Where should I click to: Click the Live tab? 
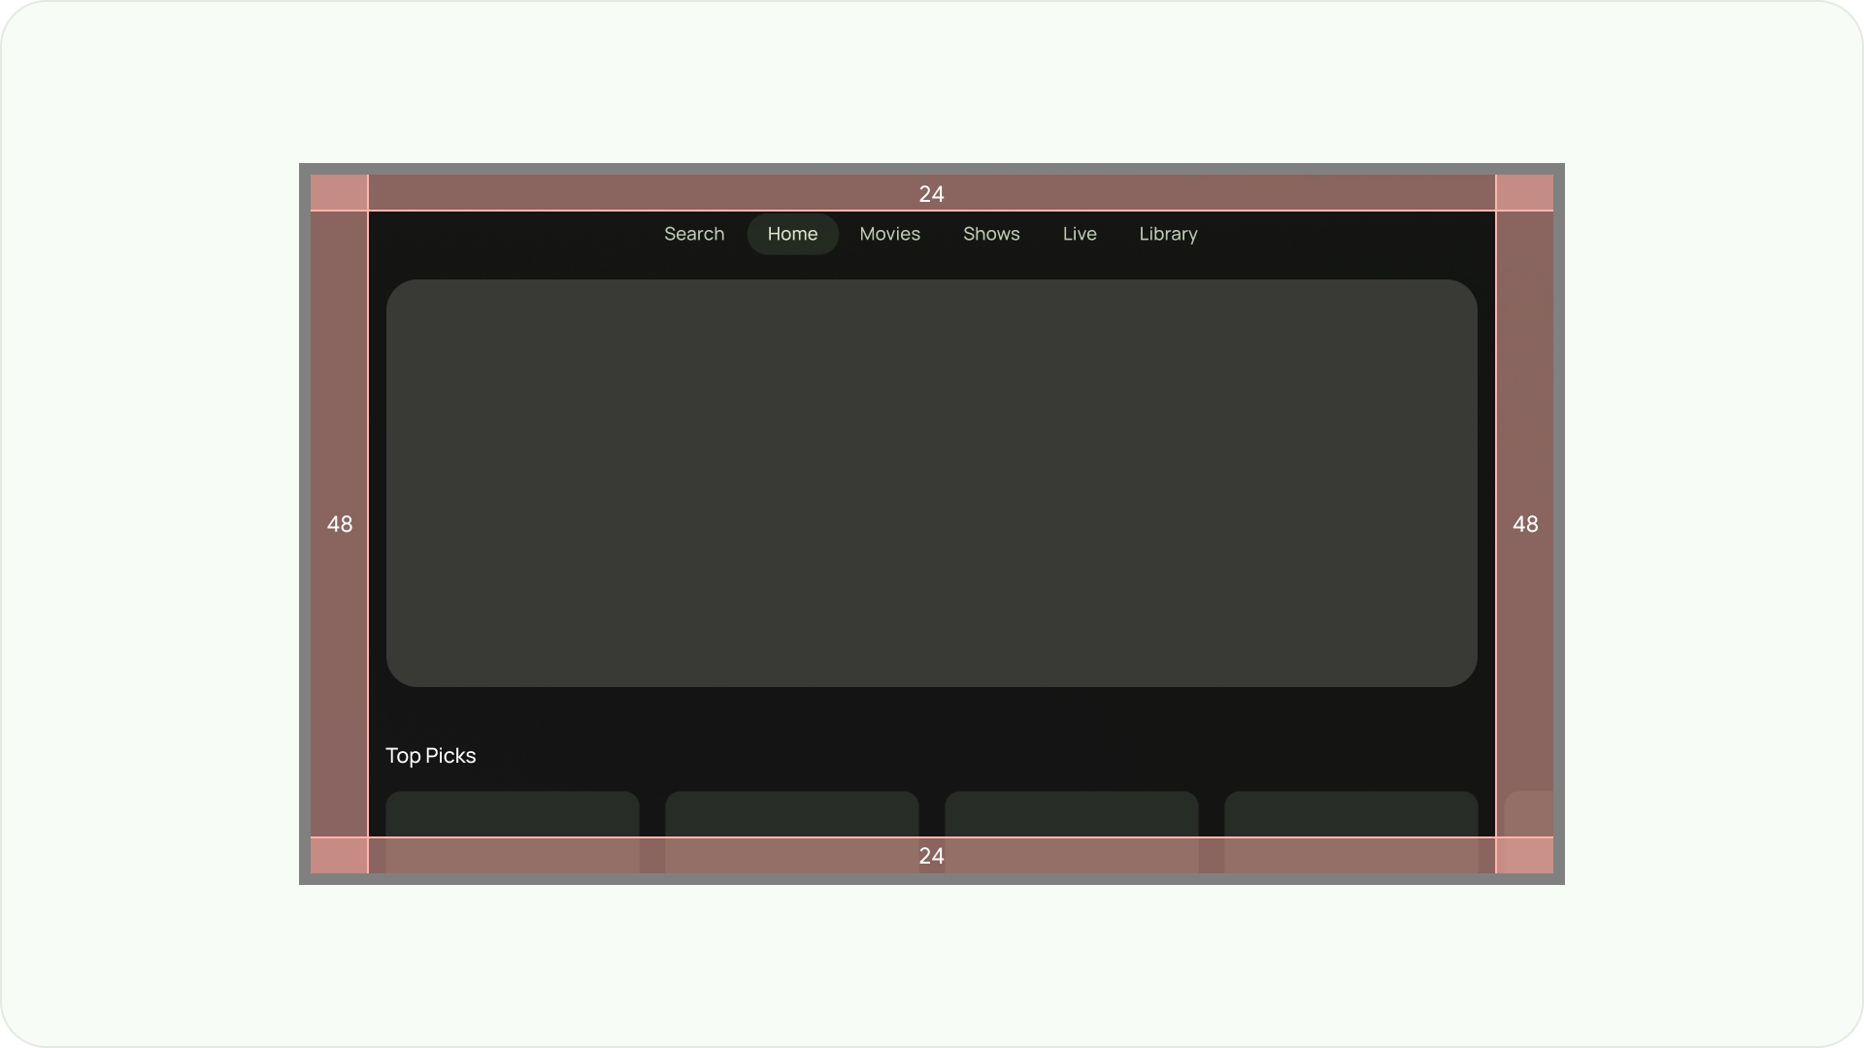(1080, 234)
